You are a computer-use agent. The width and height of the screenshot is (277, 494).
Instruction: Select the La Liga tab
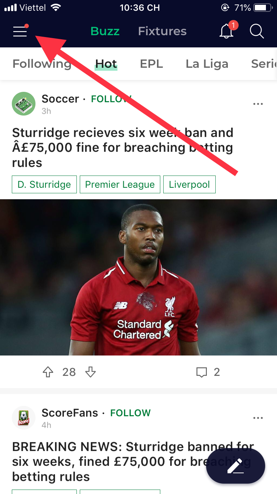click(x=207, y=64)
